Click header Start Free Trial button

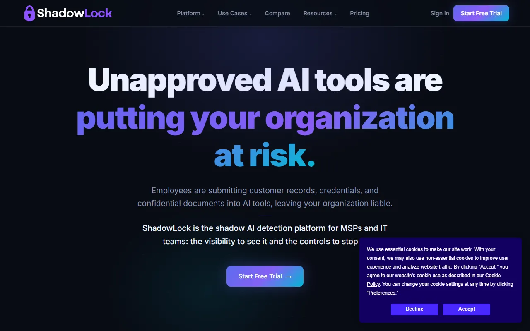pyautogui.click(x=481, y=13)
